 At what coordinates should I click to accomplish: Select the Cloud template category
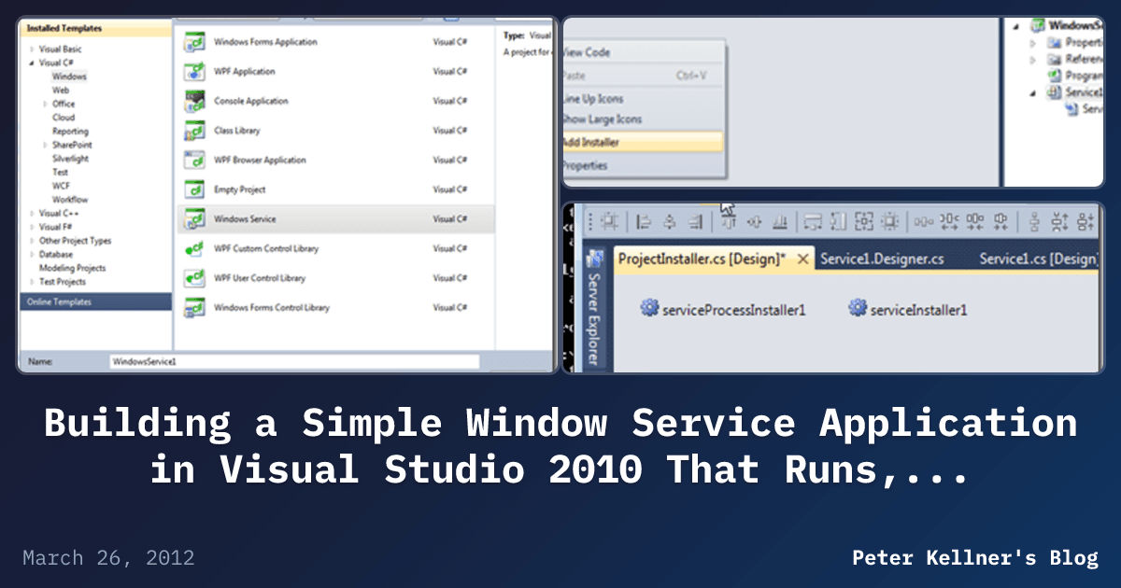click(64, 118)
